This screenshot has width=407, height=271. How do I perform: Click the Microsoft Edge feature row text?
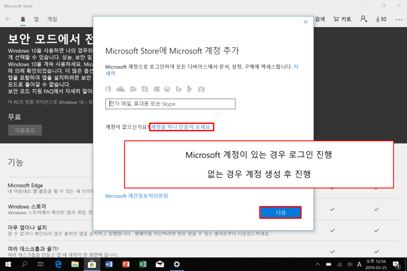(25, 185)
